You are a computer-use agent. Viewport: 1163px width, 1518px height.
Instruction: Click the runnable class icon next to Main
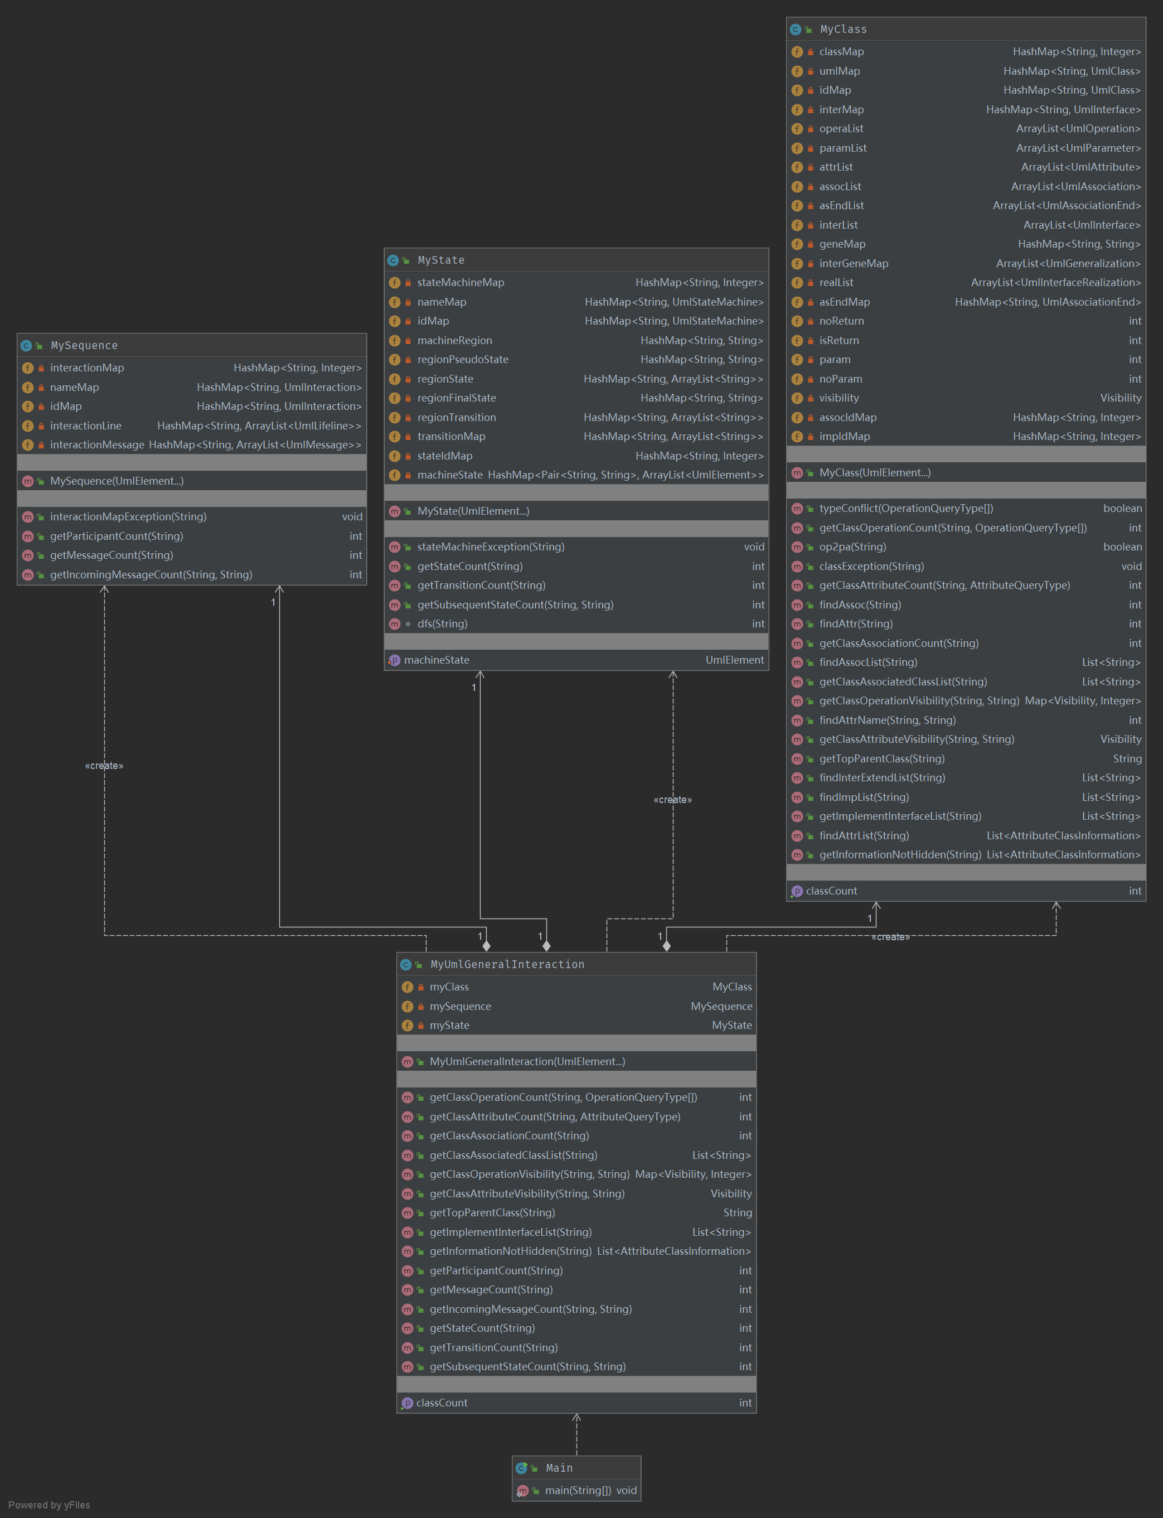pyautogui.click(x=521, y=1467)
